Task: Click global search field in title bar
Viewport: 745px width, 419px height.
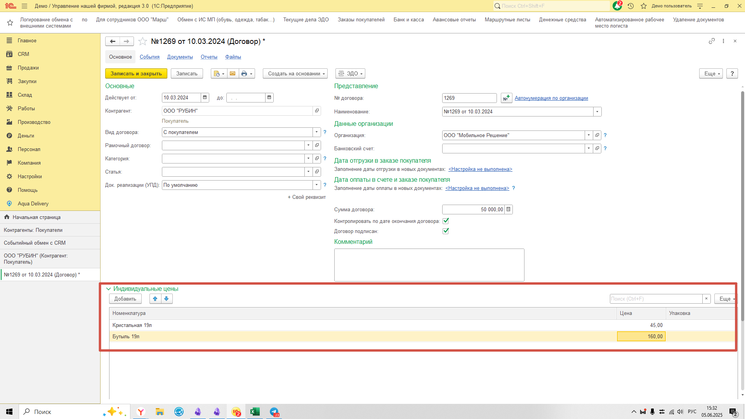Action: [x=551, y=6]
